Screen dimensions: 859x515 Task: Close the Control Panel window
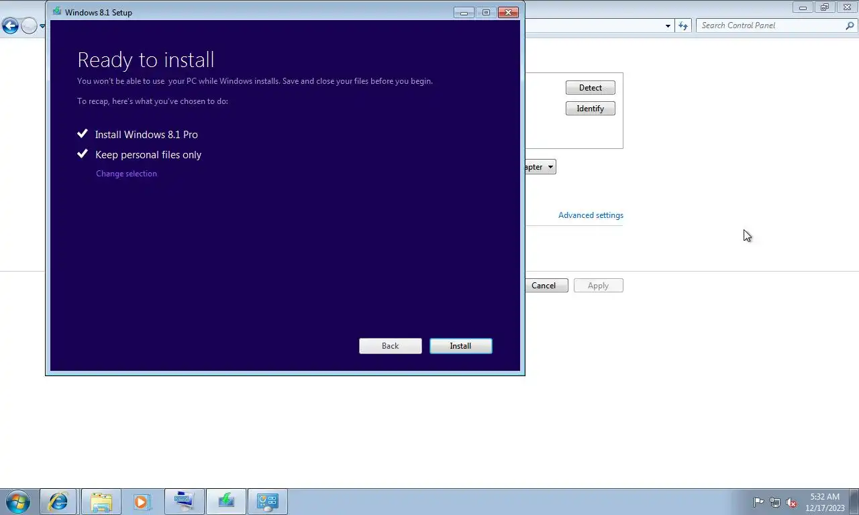coord(848,7)
